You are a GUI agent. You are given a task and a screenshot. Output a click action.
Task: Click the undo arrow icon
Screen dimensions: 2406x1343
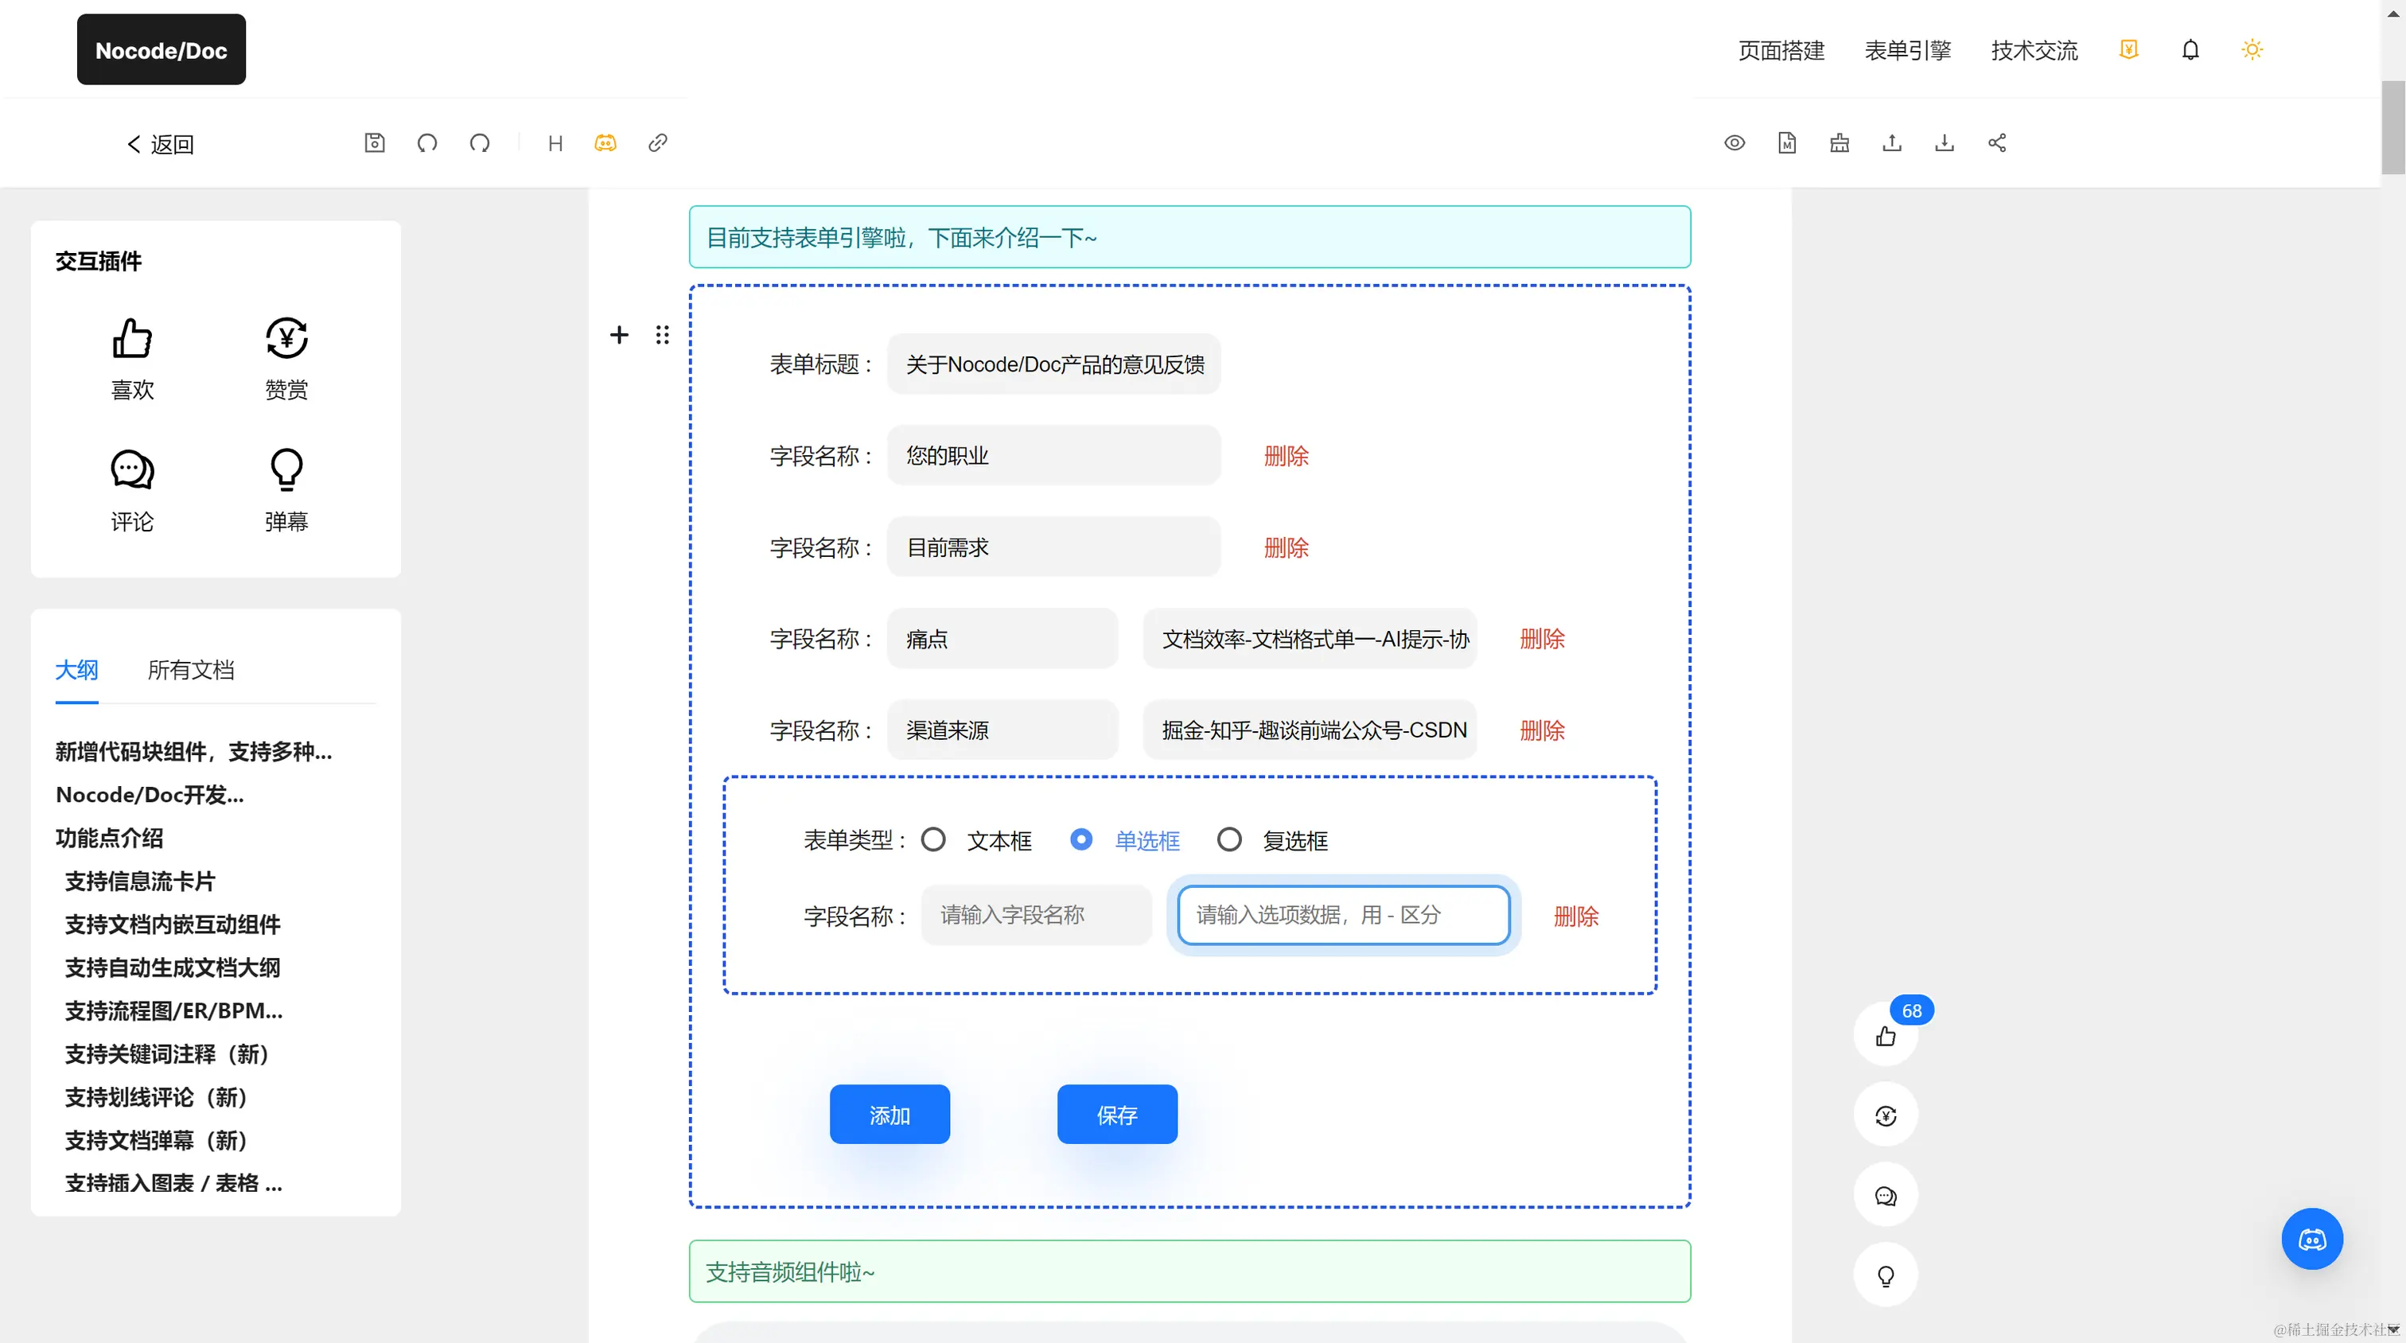tap(426, 143)
